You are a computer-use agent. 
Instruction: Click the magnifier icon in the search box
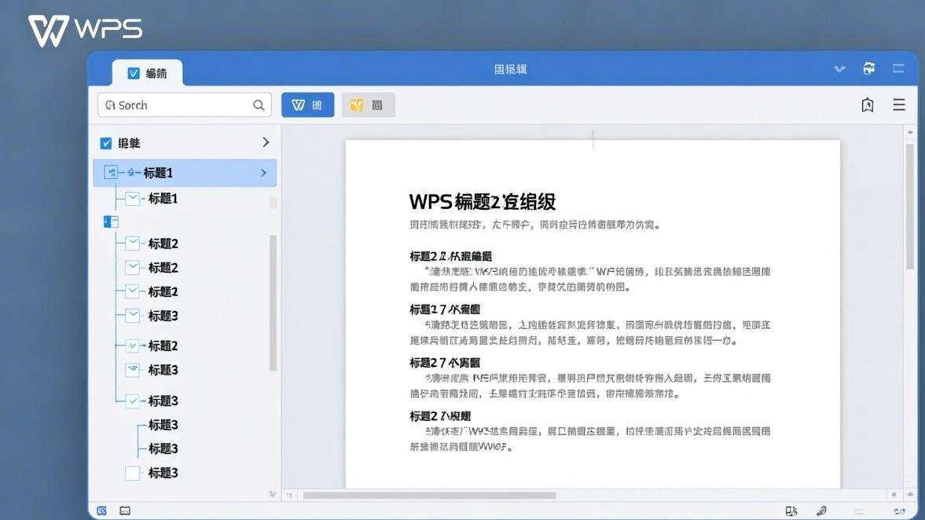(259, 105)
